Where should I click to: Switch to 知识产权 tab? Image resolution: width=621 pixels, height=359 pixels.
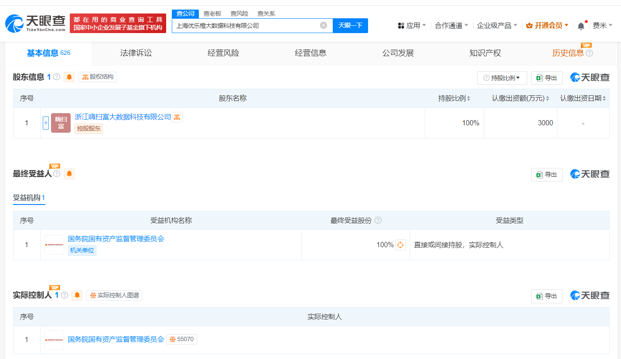[485, 53]
